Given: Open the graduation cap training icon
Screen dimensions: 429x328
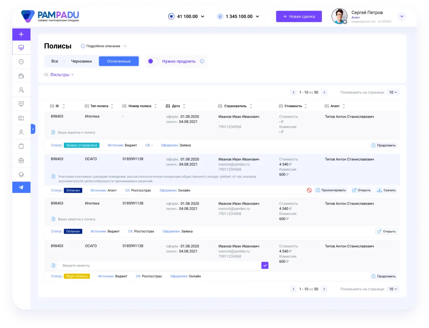Looking at the screenshot, I should [21, 174].
